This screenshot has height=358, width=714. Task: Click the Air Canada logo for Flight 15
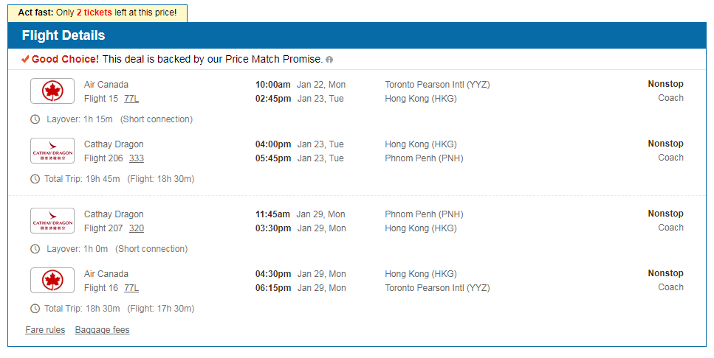click(52, 91)
